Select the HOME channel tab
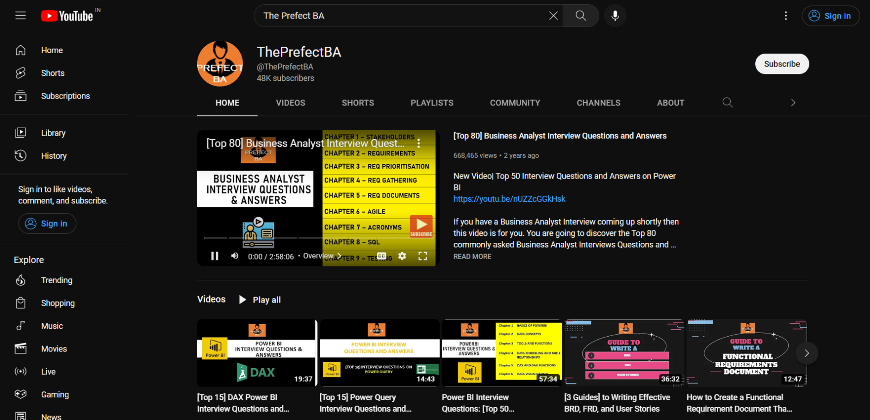870x420 pixels. click(227, 103)
